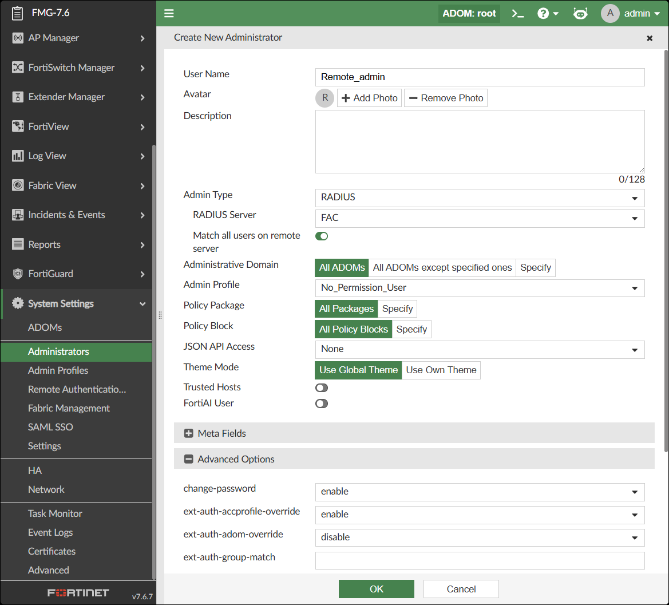Toggle Match all users on remote server
This screenshot has width=669, height=605.
pos(322,236)
